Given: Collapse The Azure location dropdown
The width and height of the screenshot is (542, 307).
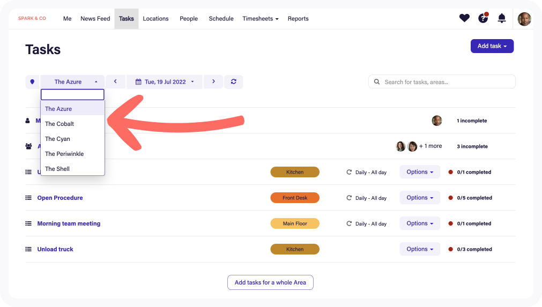Looking at the screenshot, I should (x=72, y=82).
